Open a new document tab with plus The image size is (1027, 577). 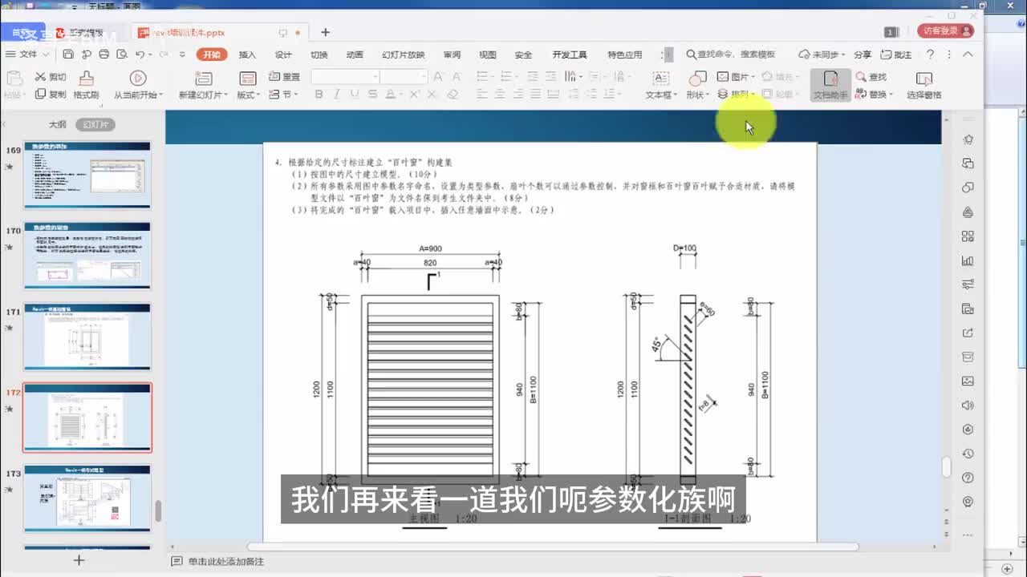325,32
